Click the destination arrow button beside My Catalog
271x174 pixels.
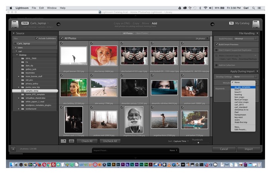(x=212, y=24)
